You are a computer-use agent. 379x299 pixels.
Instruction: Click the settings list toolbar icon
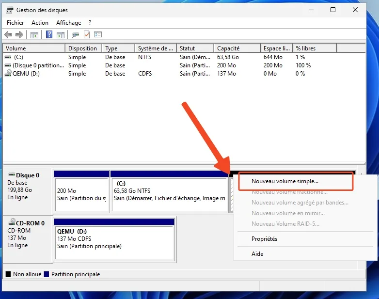pos(98,34)
